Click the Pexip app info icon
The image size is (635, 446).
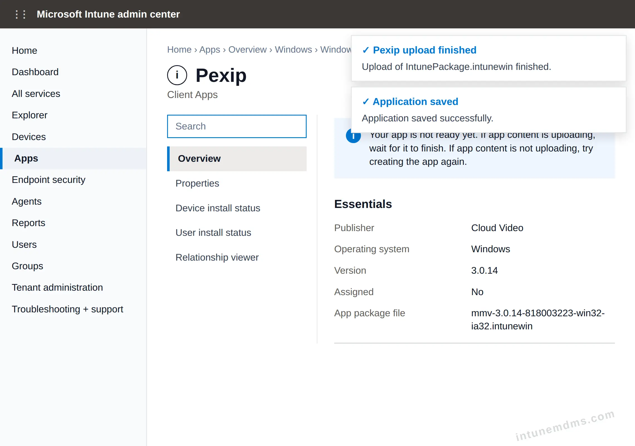pos(177,75)
